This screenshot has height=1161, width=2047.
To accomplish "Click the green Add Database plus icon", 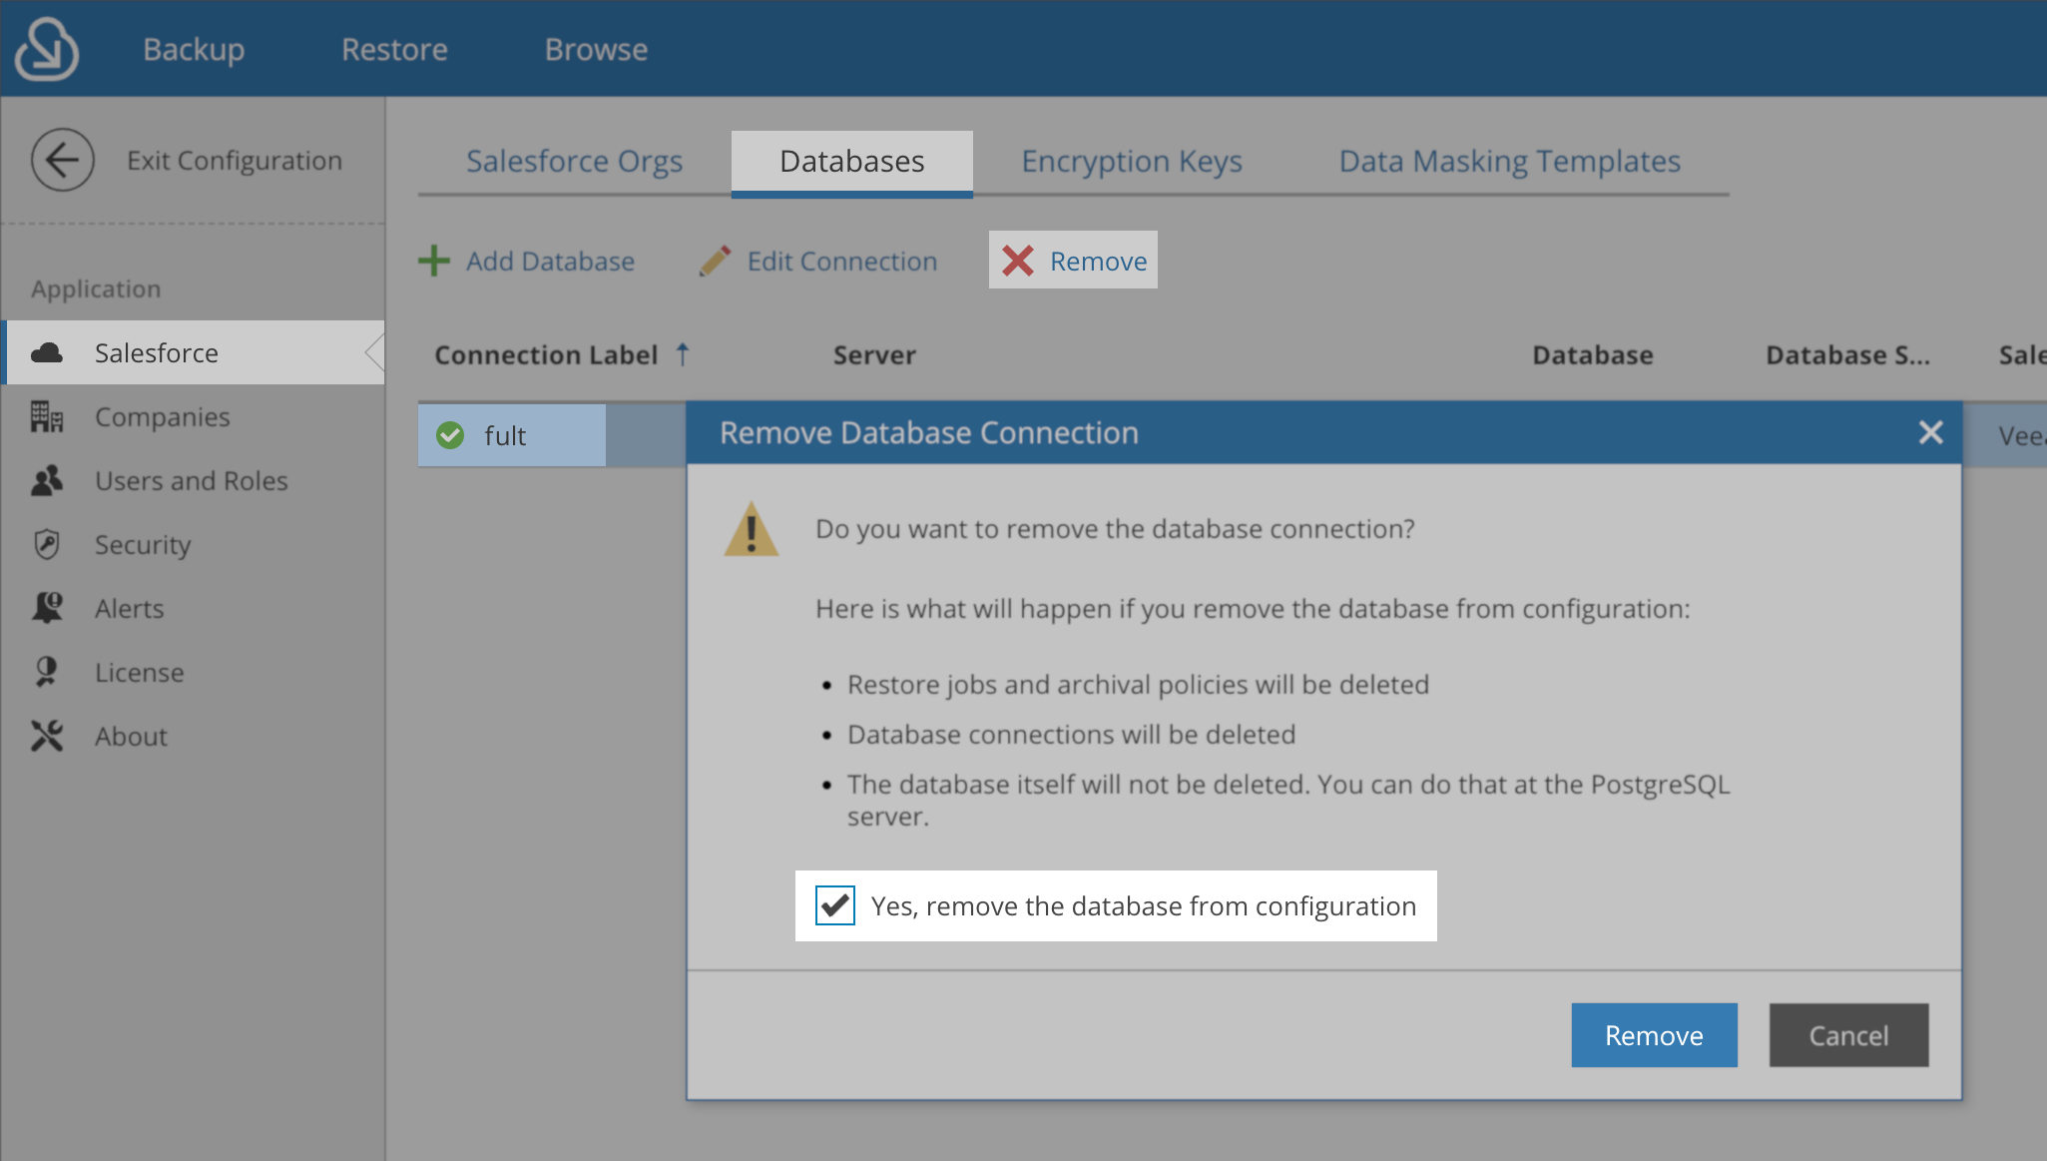I will click(434, 260).
